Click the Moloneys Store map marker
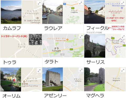Image resolution: width=126 pixels, height=101 pixels. coord(122,8)
